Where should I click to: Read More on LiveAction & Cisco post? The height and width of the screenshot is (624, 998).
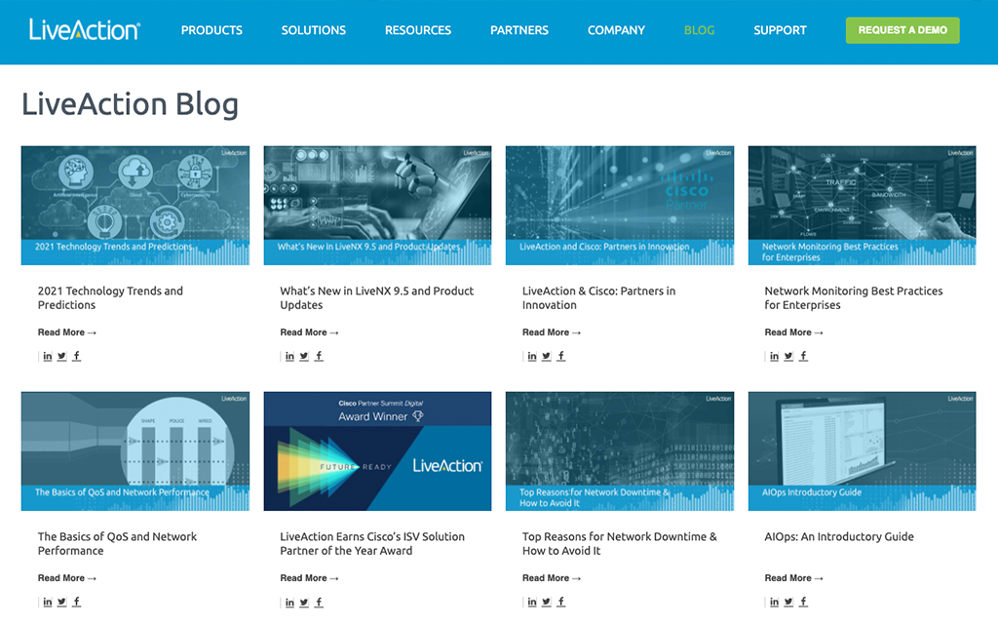[552, 332]
